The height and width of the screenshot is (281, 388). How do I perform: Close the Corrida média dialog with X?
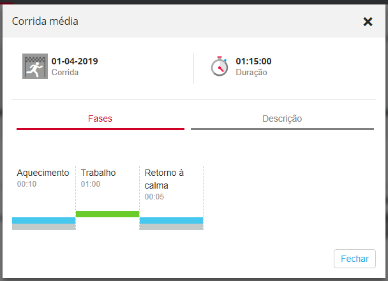[x=368, y=22]
